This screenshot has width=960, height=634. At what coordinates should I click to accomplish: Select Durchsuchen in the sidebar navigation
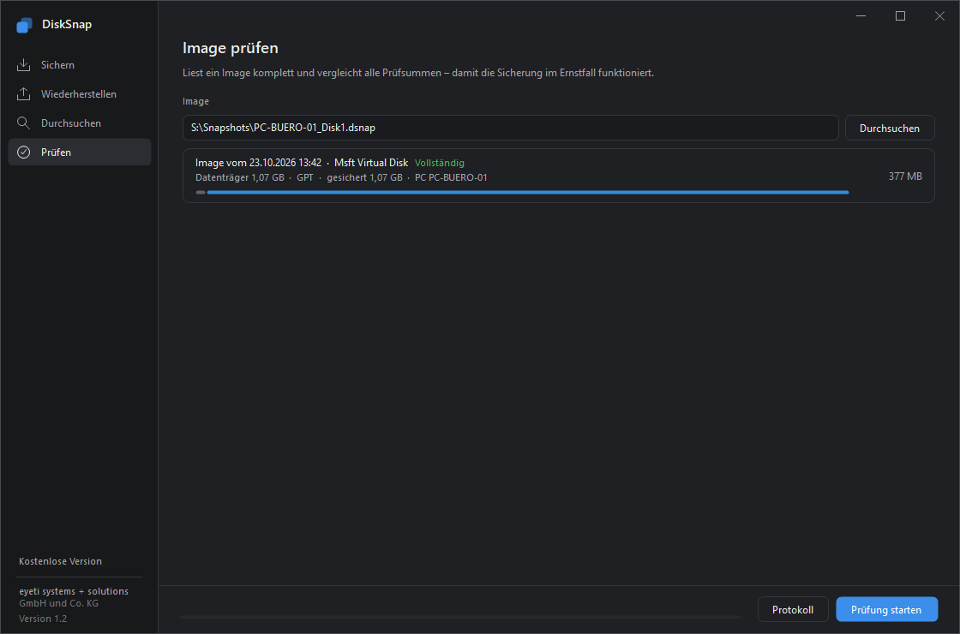(80, 123)
